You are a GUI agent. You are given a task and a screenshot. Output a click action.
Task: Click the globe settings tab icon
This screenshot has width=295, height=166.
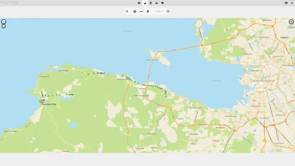coord(163,3)
